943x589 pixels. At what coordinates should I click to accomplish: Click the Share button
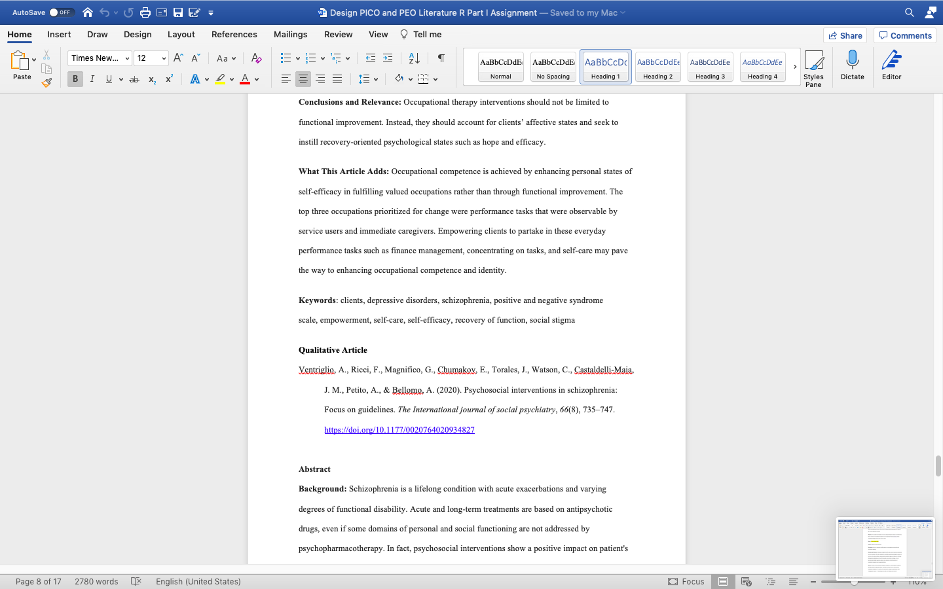pyautogui.click(x=845, y=35)
